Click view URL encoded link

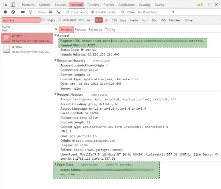click(119, 165)
